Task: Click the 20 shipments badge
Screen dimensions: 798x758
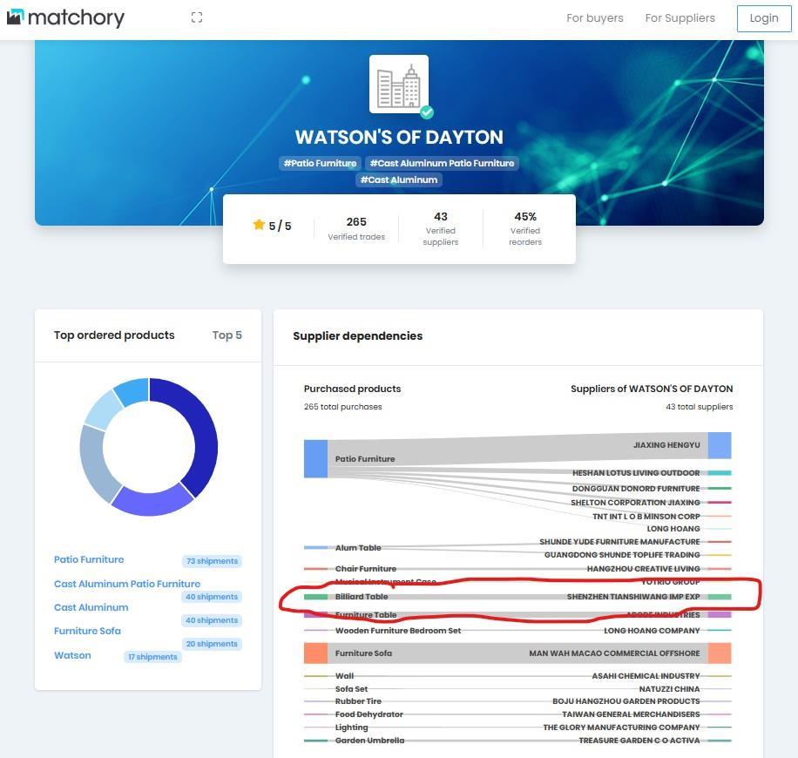Action: 212,644
